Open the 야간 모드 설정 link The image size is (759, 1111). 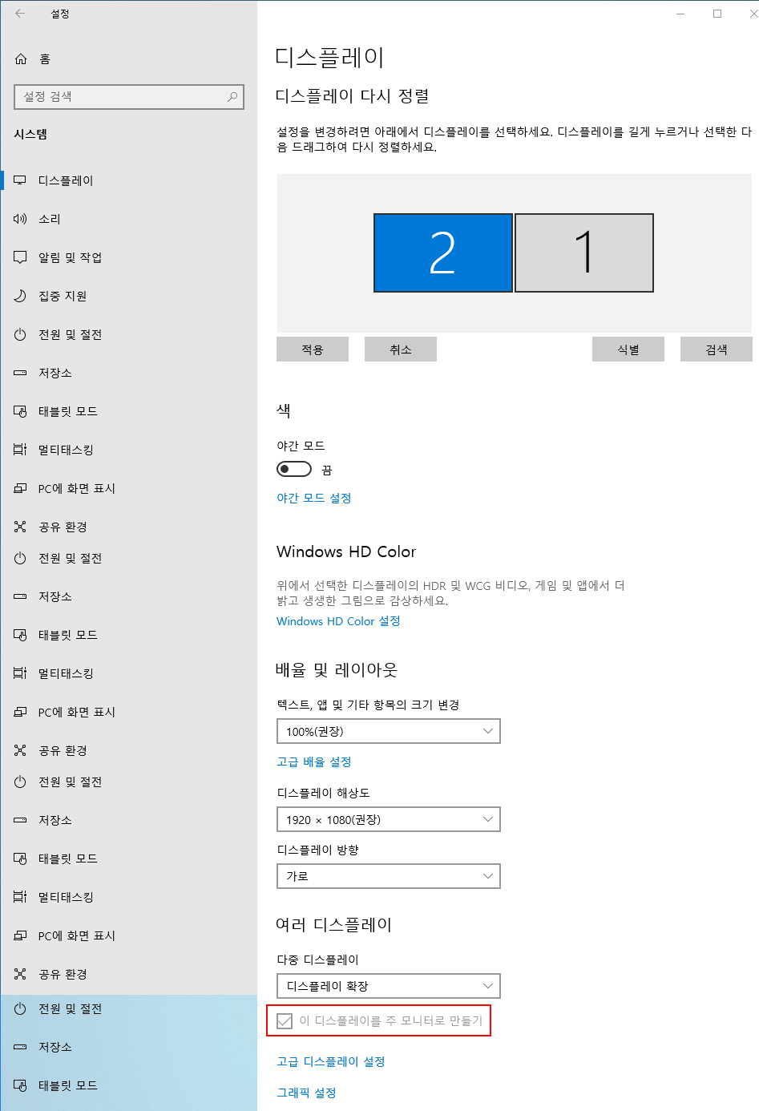click(314, 498)
